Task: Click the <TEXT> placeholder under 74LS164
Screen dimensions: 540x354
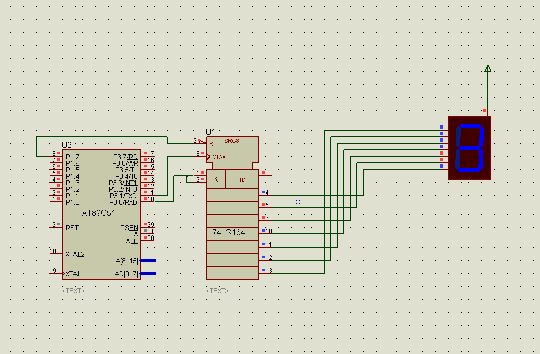Action: click(217, 291)
